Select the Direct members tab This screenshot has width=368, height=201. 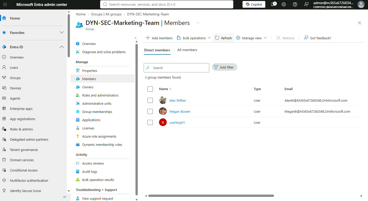pyautogui.click(x=157, y=50)
